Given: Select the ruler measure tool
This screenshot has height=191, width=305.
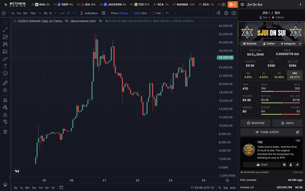Looking at the screenshot, I should [x=5, y=83].
